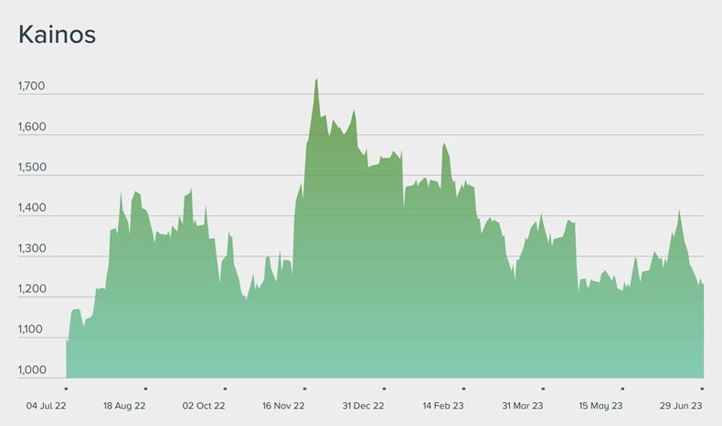
Task: Click the 1,200 y-axis value
Action: pyautogui.click(x=31, y=289)
